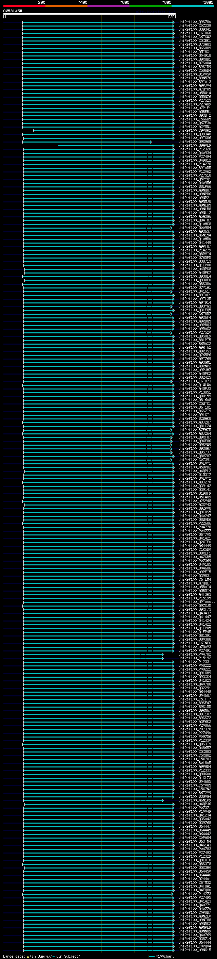This screenshot has height=959, width=217.
Task: Select hit label UniRef100_Q19UF9
Action: pyautogui.click(x=195, y=494)
